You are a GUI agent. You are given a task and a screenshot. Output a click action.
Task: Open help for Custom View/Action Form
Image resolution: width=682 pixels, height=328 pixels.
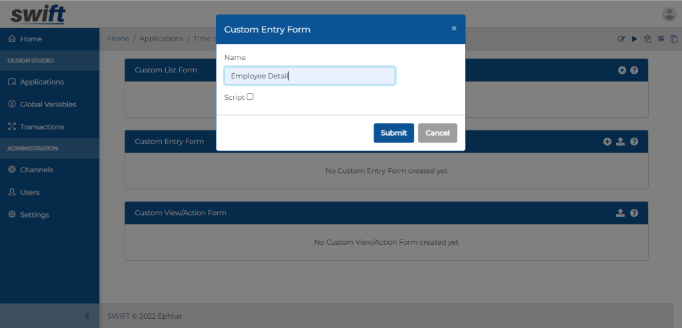click(x=634, y=213)
